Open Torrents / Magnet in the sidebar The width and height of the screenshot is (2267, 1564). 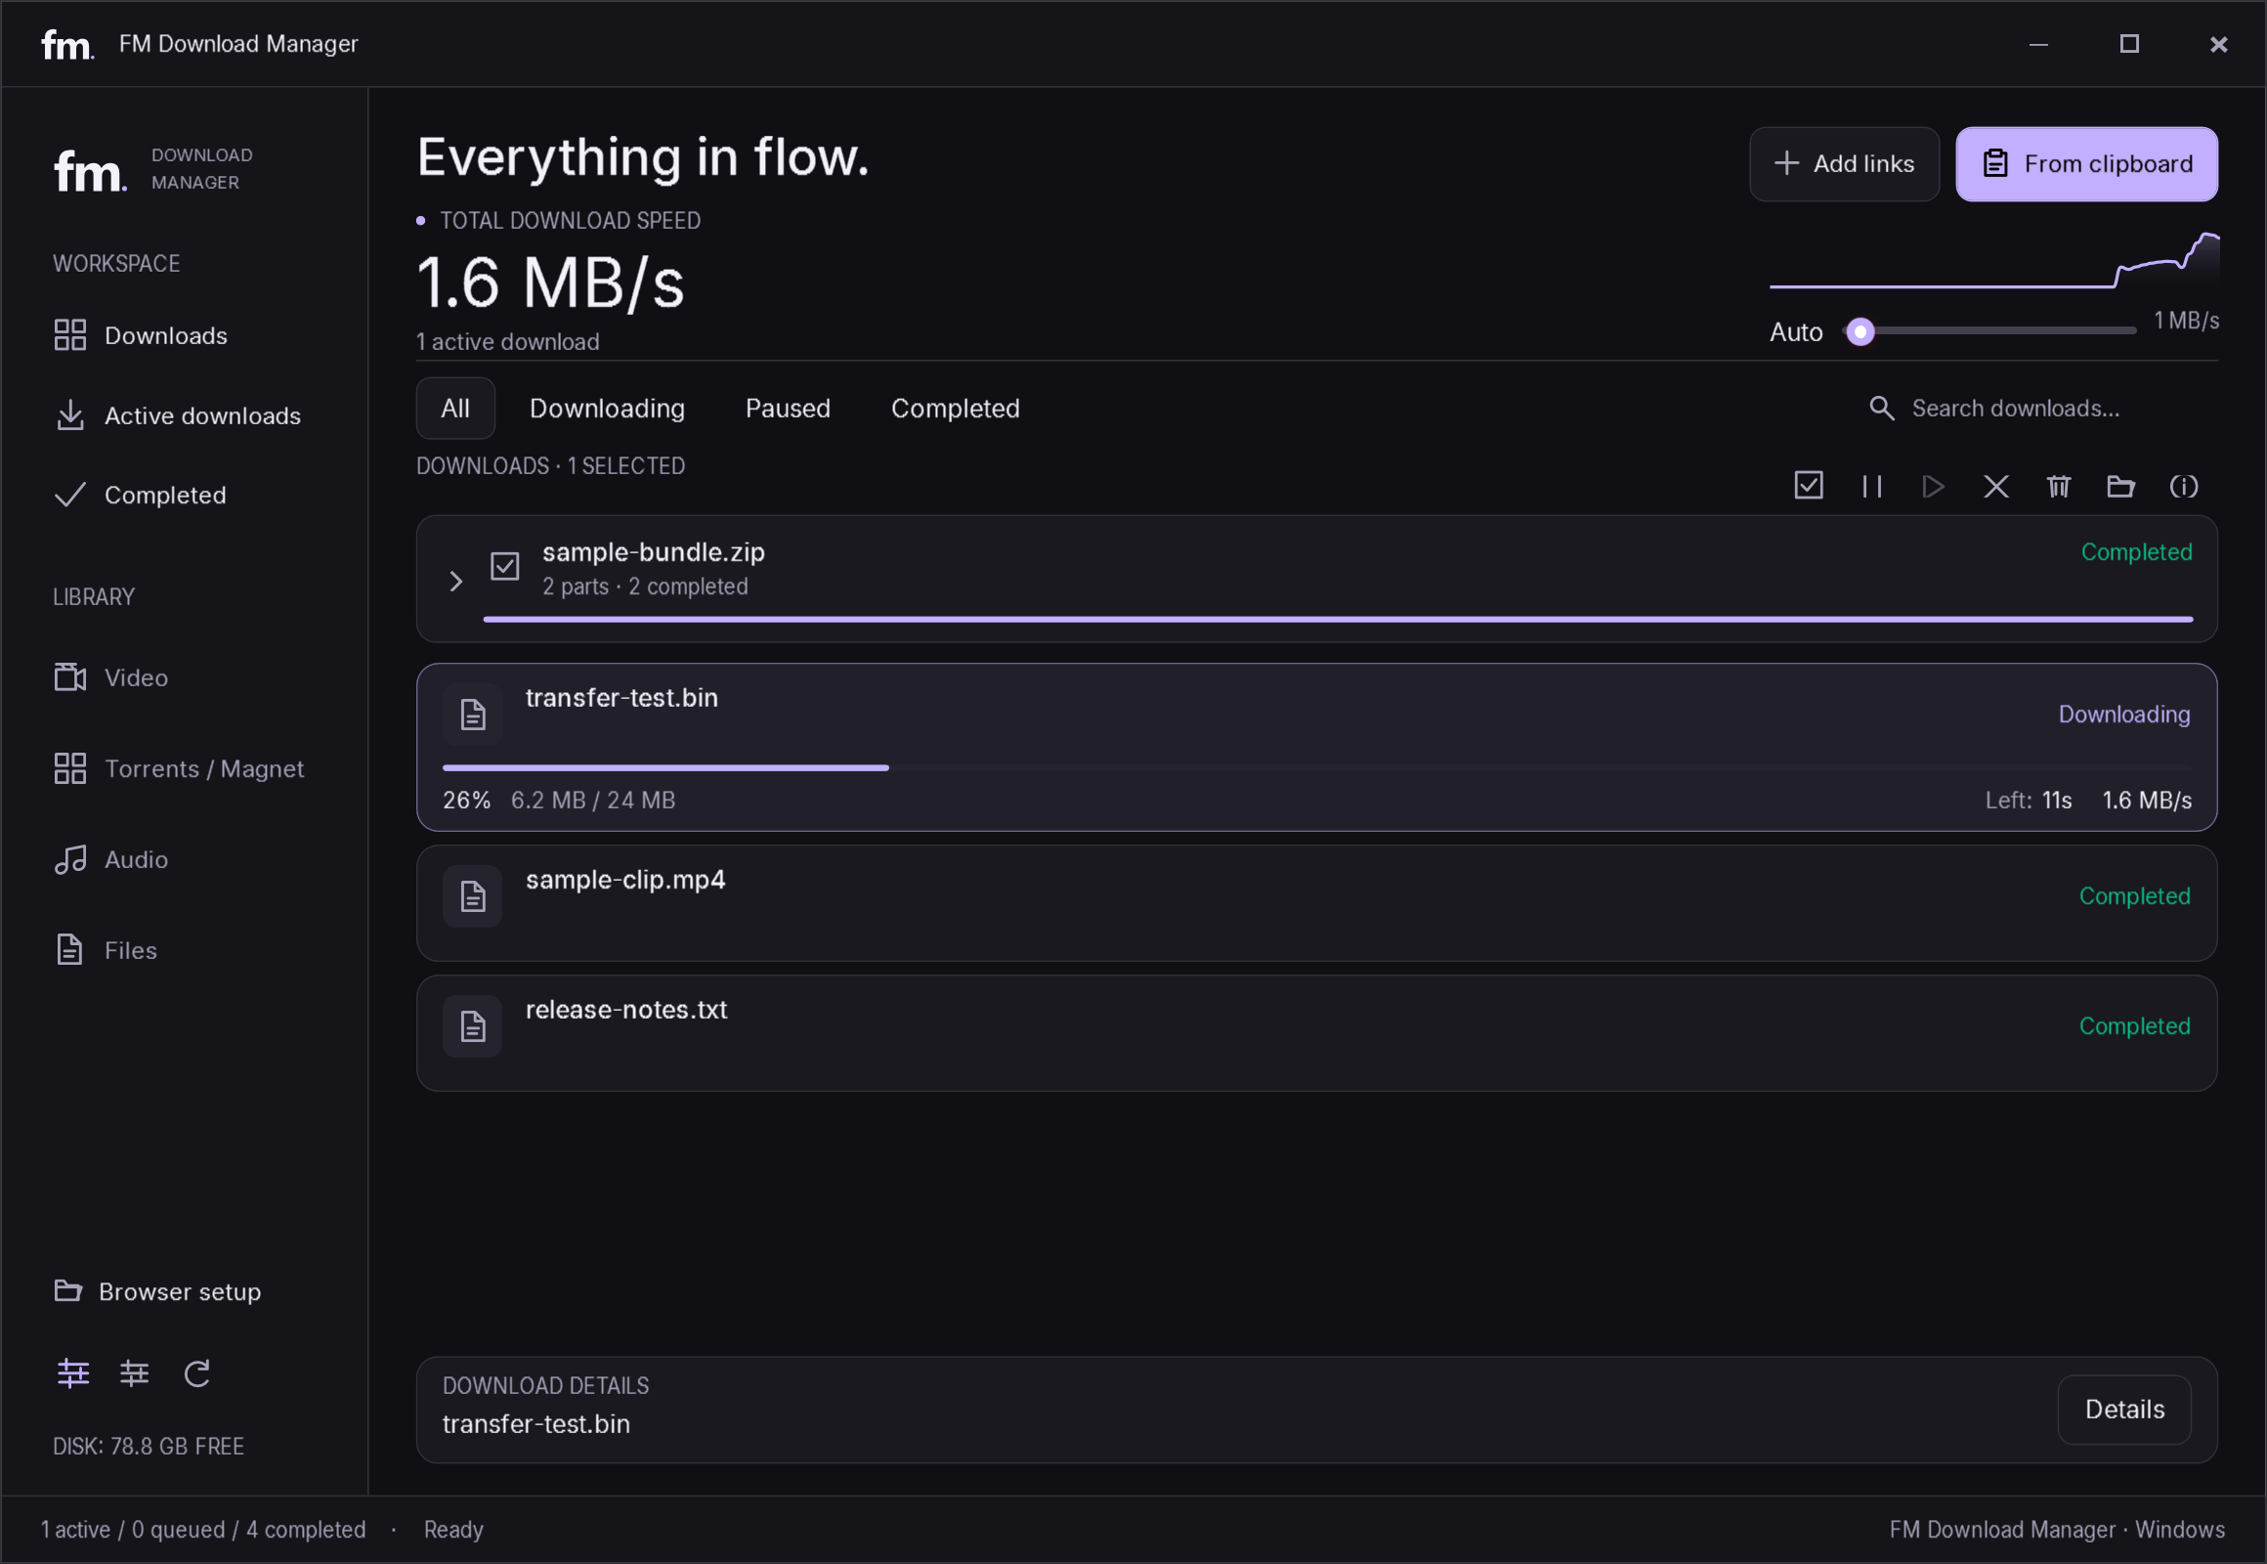click(178, 768)
